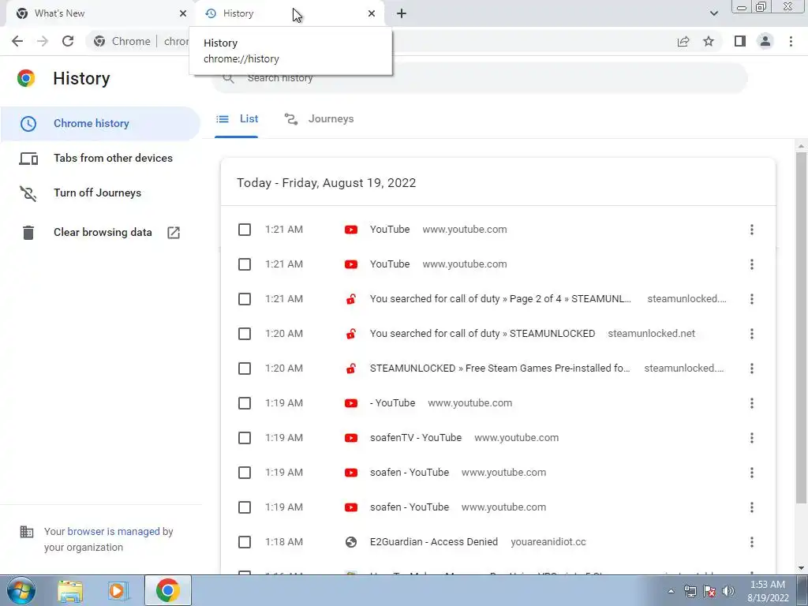808x606 pixels.
Task: Open actions menu for Free Steam Games entry
Action: click(752, 368)
